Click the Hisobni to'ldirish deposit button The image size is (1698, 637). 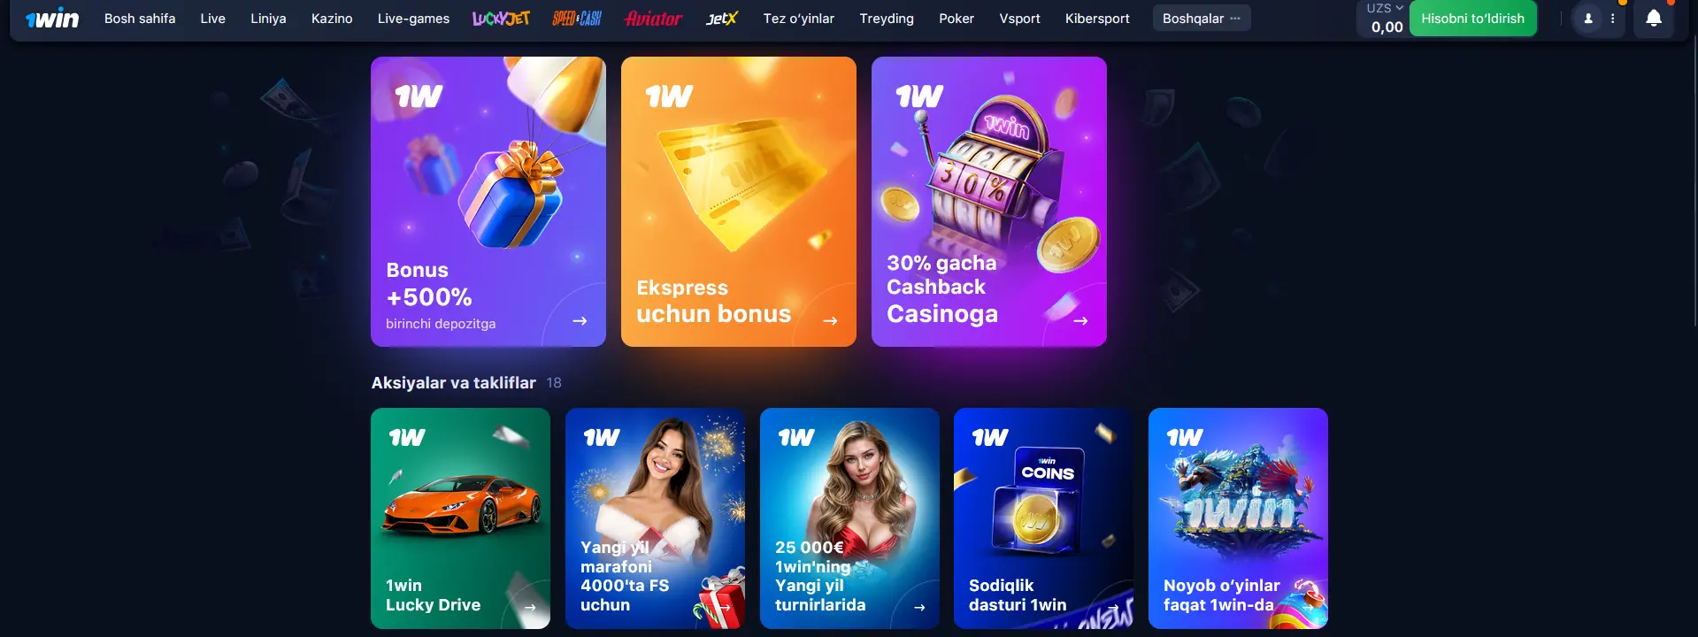(1472, 19)
